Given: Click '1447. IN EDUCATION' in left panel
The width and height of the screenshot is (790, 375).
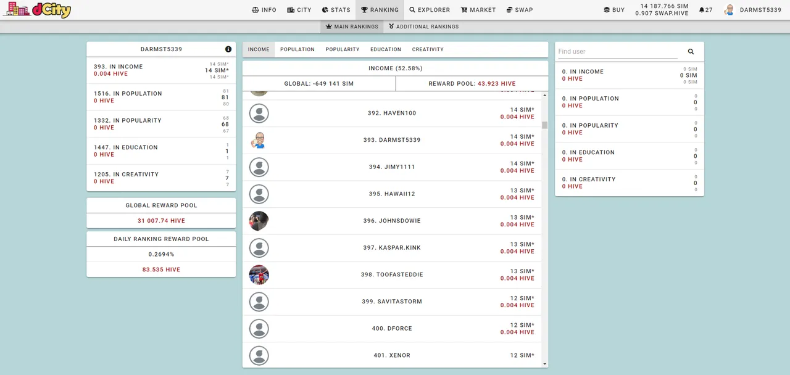Looking at the screenshot, I should pyautogui.click(x=126, y=147).
